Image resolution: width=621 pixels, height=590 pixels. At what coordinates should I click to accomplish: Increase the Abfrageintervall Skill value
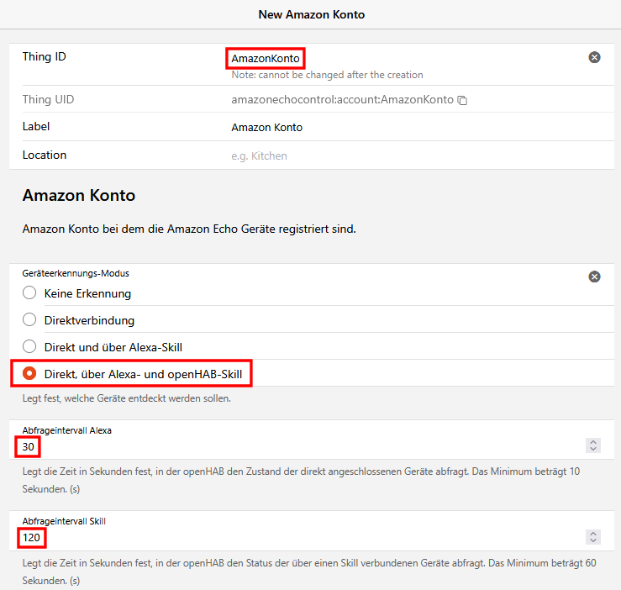(593, 534)
